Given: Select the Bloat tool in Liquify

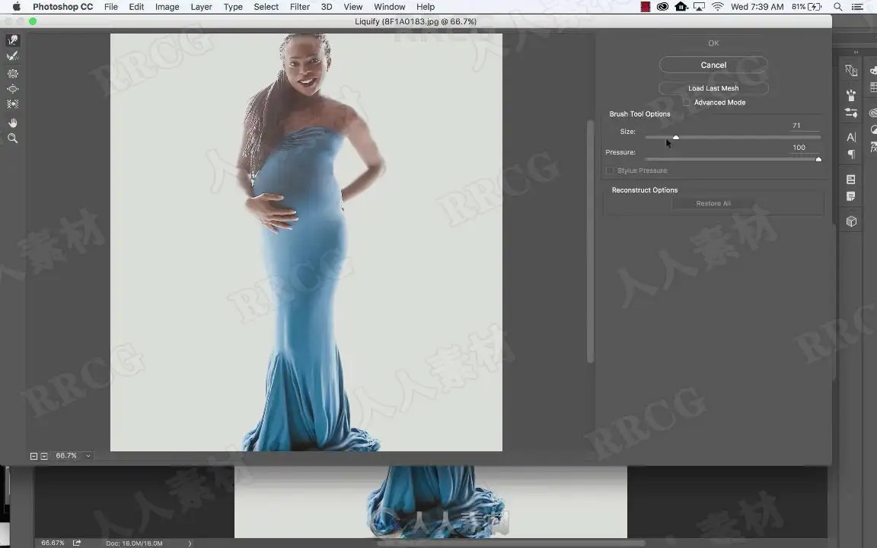Looking at the screenshot, I should 12,89.
